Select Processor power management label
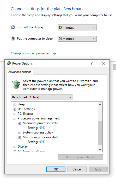 click(x=39, y=118)
